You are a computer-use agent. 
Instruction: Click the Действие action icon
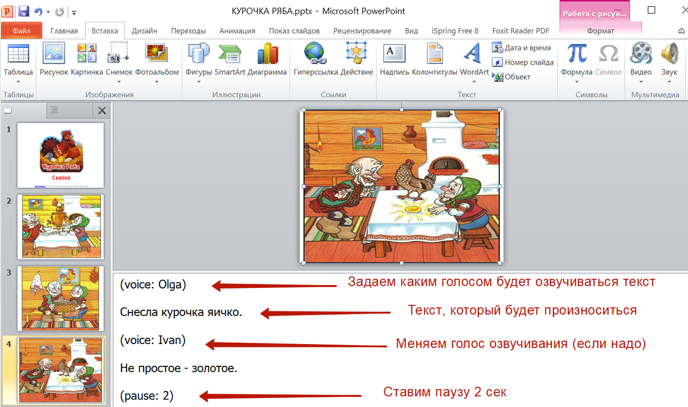pos(357,54)
